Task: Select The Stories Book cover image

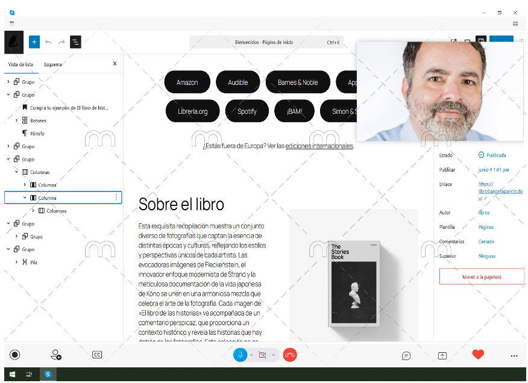Action: click(354, 275)
